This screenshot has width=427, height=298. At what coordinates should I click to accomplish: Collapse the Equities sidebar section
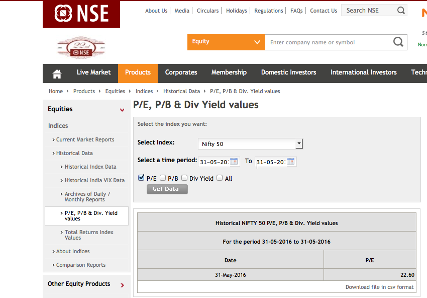[x=122, y=110]
